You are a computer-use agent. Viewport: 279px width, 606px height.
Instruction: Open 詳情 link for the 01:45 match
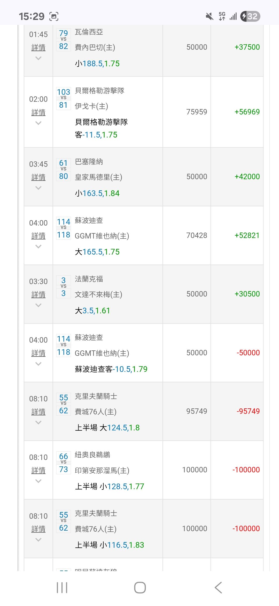(x=38, y=48)
